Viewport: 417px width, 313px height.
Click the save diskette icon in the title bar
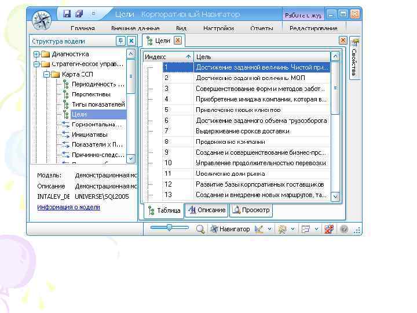67,13
